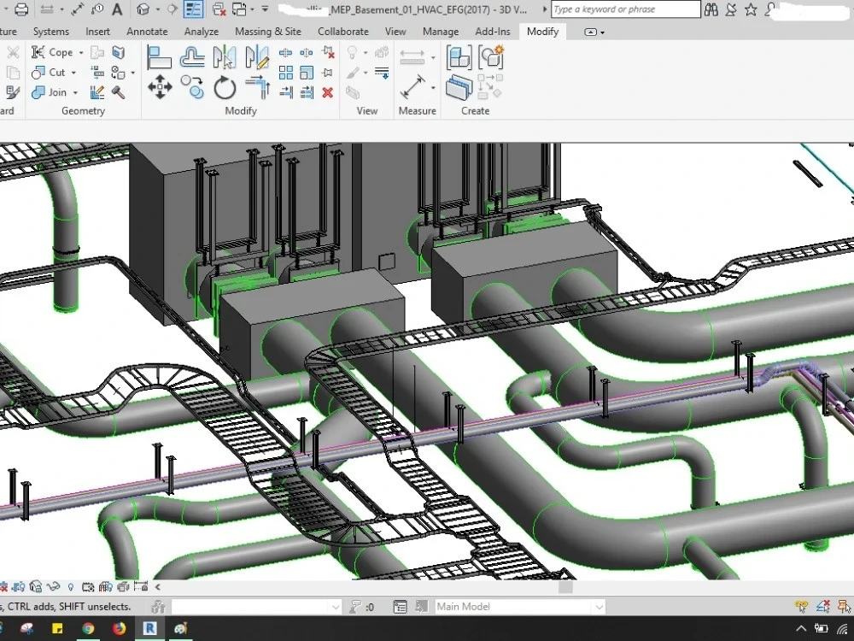
Task: Open the Main Model design options dropdown
Action: [x=600, y=607]
